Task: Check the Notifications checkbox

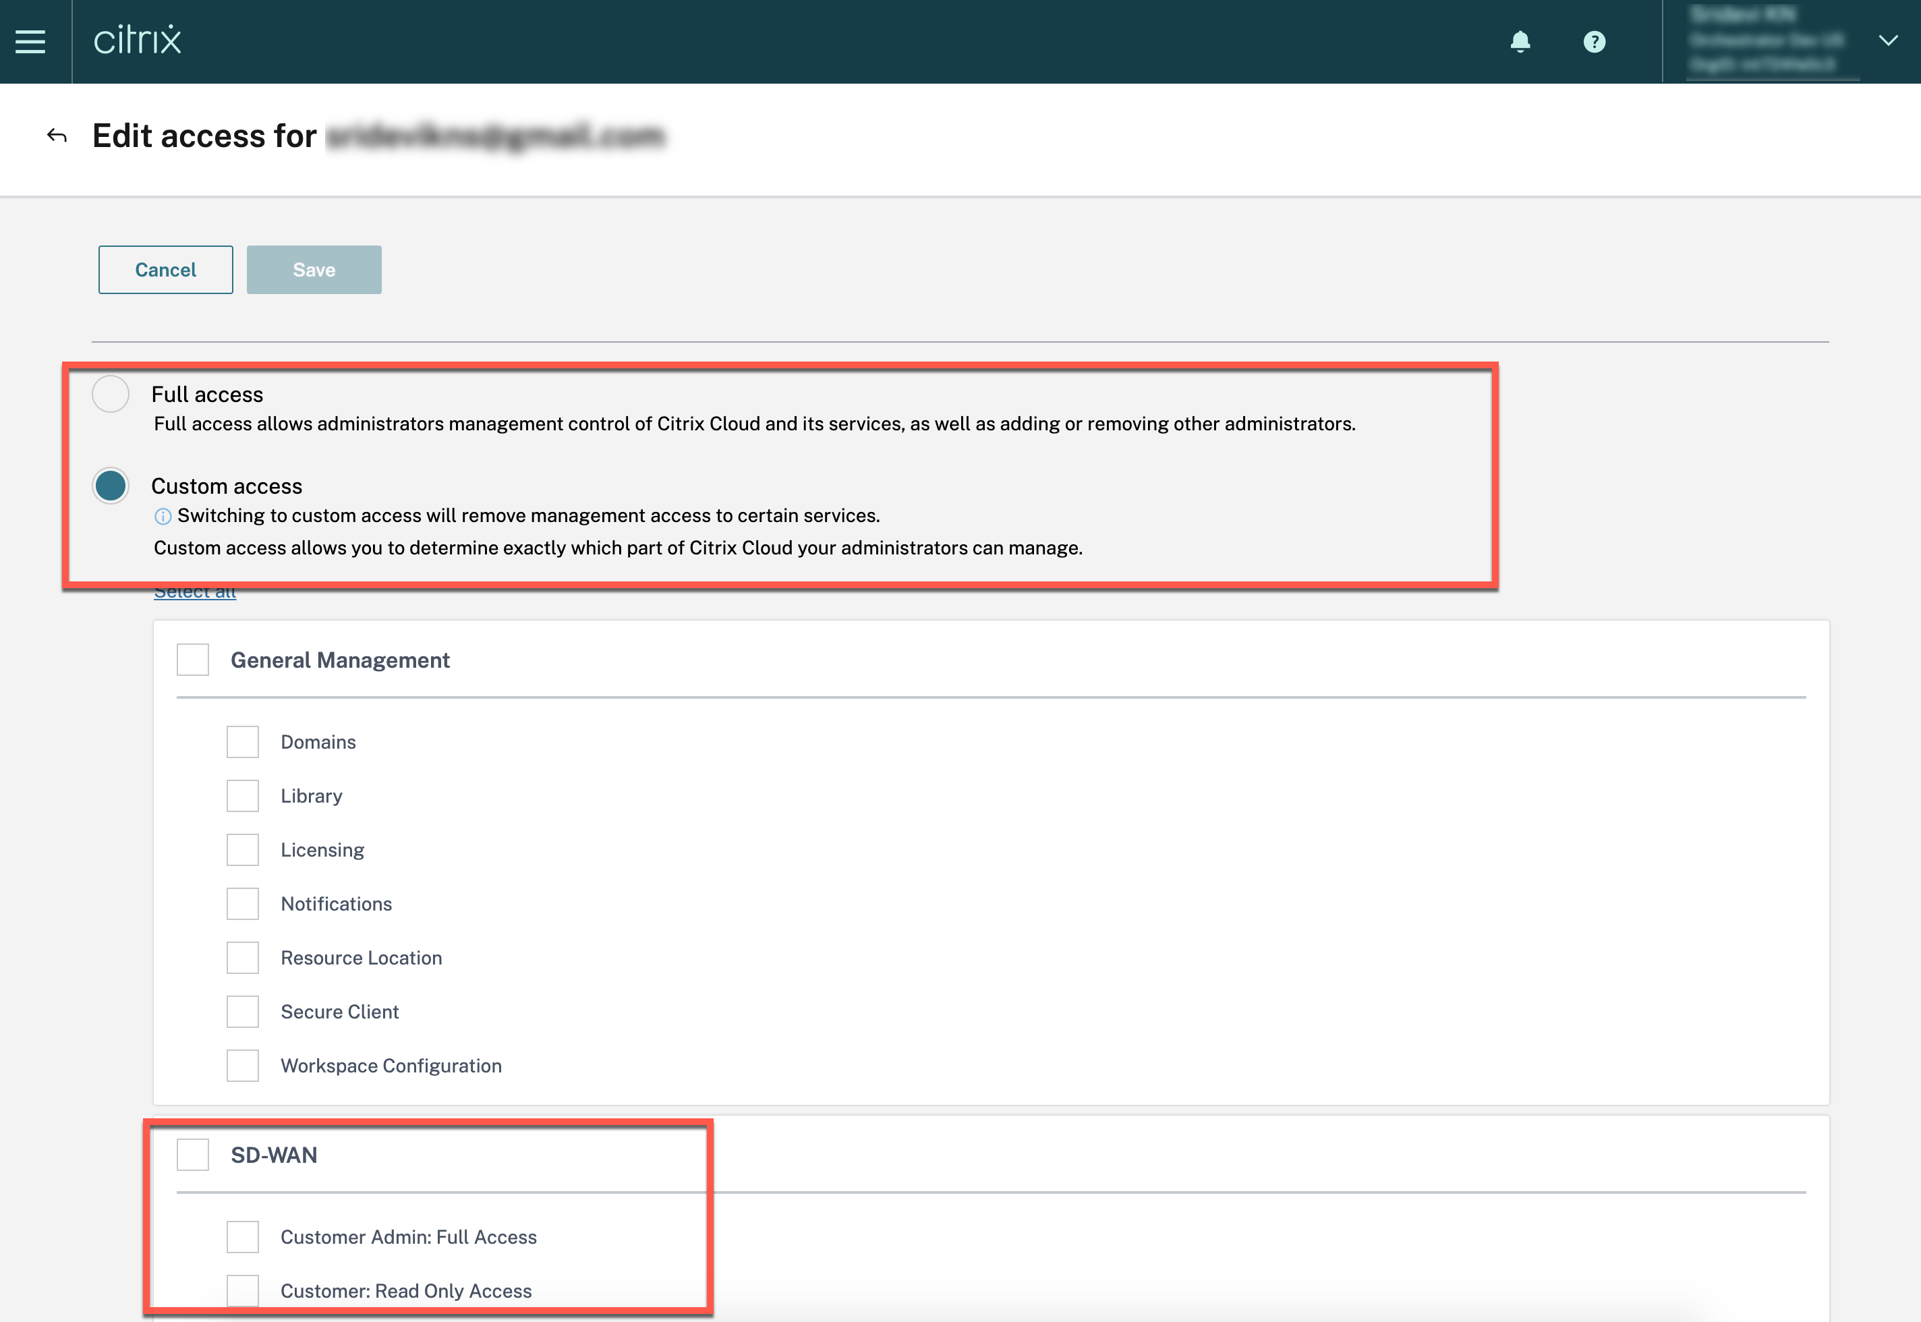Action: coord(243,904)
